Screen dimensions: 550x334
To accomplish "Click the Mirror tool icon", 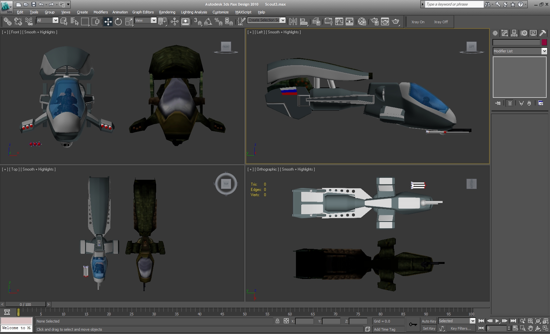I will 293,22.
